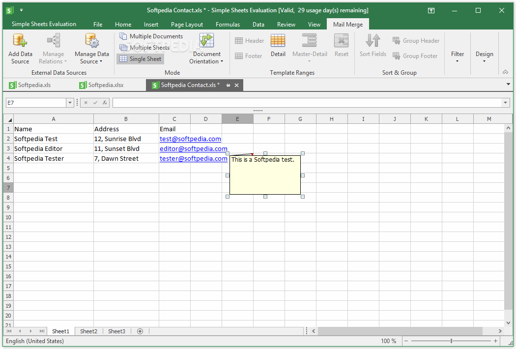Go to previous sheet arrow

(20, 331)
